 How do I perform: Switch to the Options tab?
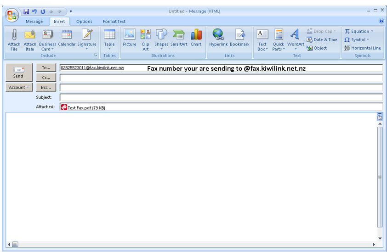pos(84,22)
